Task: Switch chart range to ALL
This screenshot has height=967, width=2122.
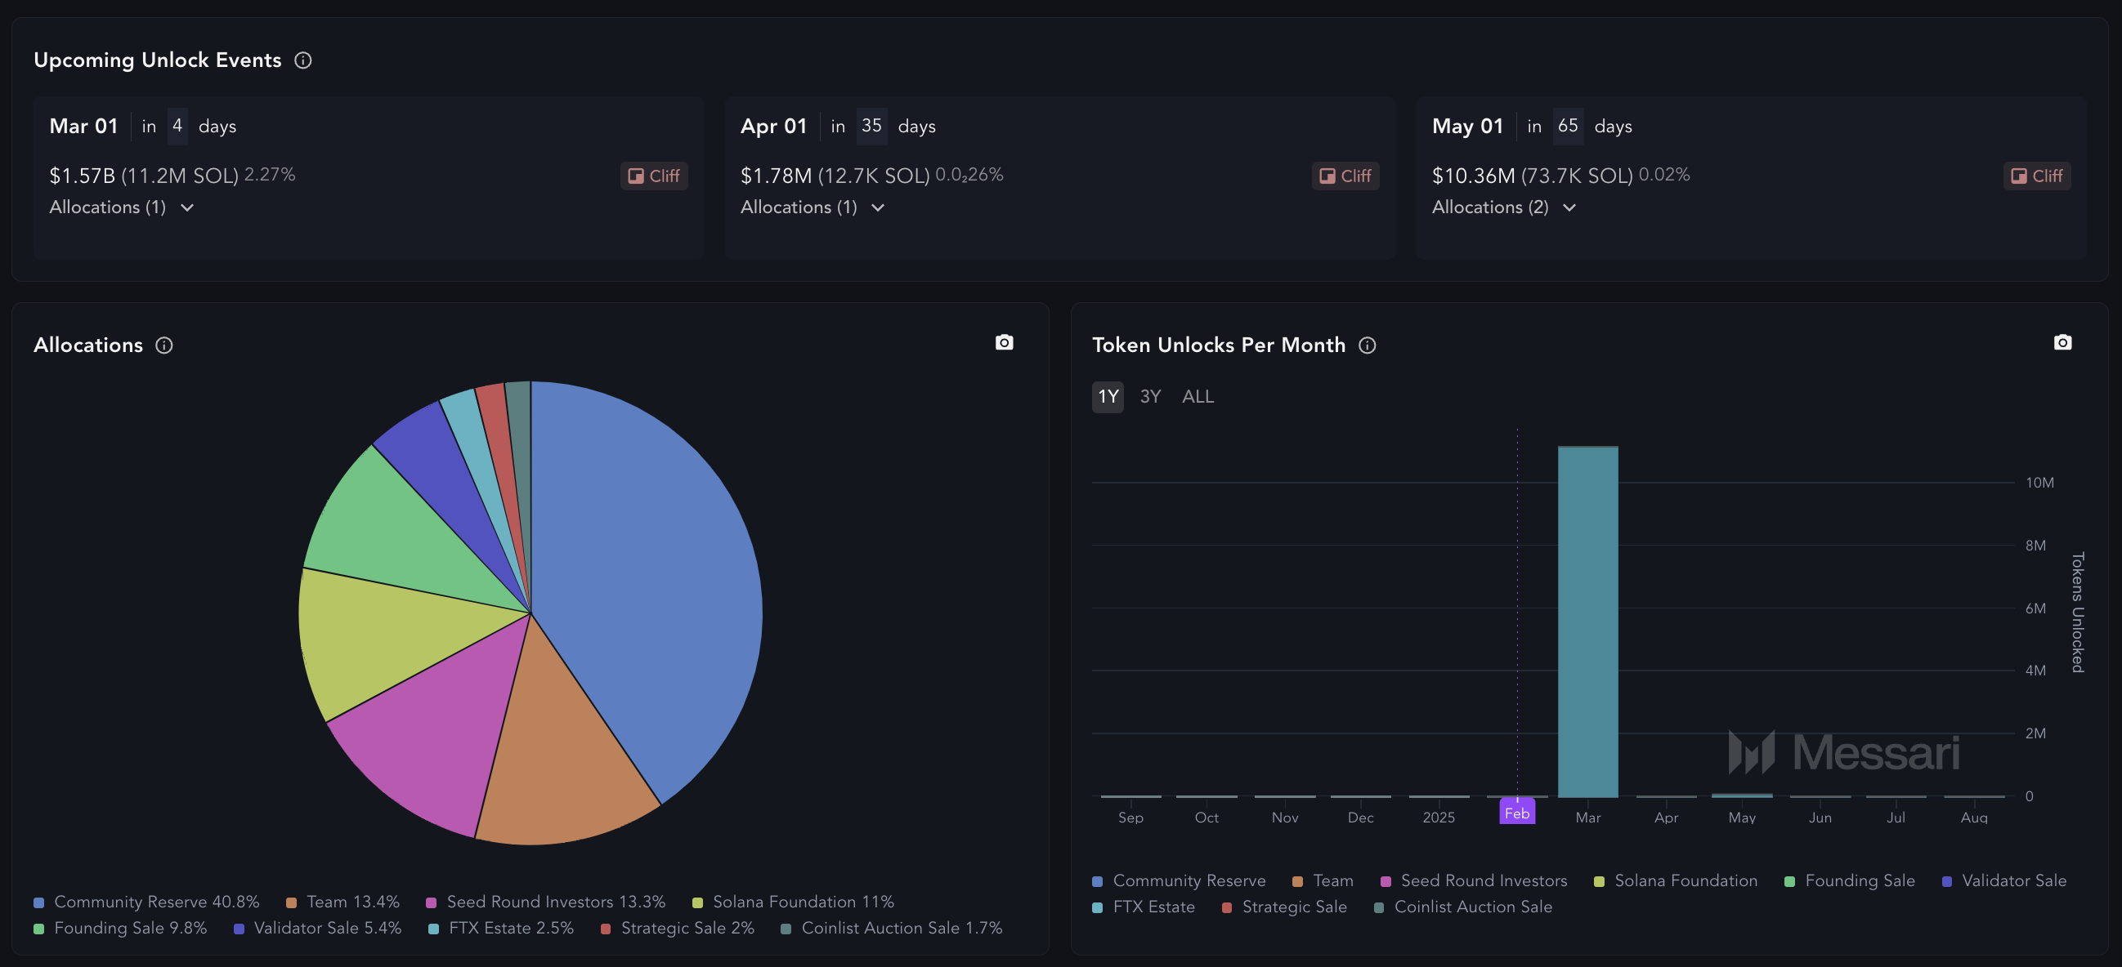Action: point(1198,397)
